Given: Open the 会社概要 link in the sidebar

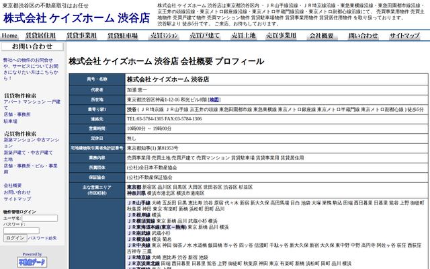Looking at the screenshot, I should pyautogui.click(x=13, y=186).
